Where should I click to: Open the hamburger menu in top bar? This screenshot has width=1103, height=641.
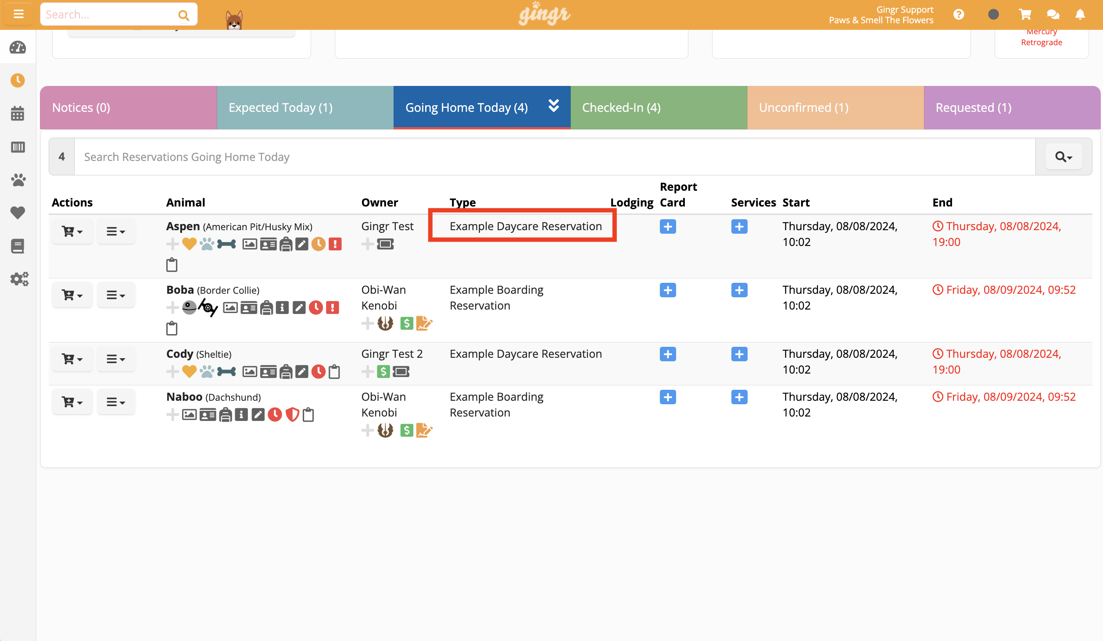point(18,14)
